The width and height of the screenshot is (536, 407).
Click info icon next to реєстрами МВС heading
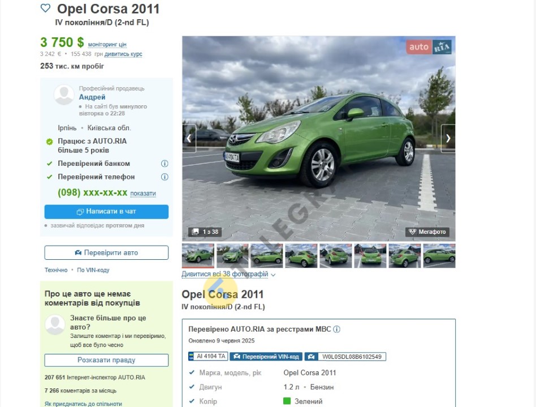[337, 329]
